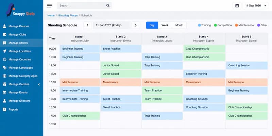Open Manage Persons menu item
The height and width of the screenshot is (136, 272).
[x=21, y=26]
